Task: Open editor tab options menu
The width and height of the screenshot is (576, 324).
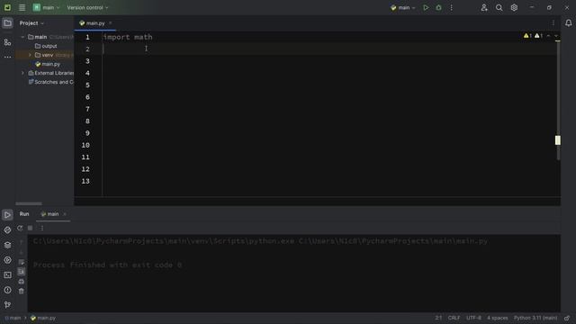Action: coord(553,23)
